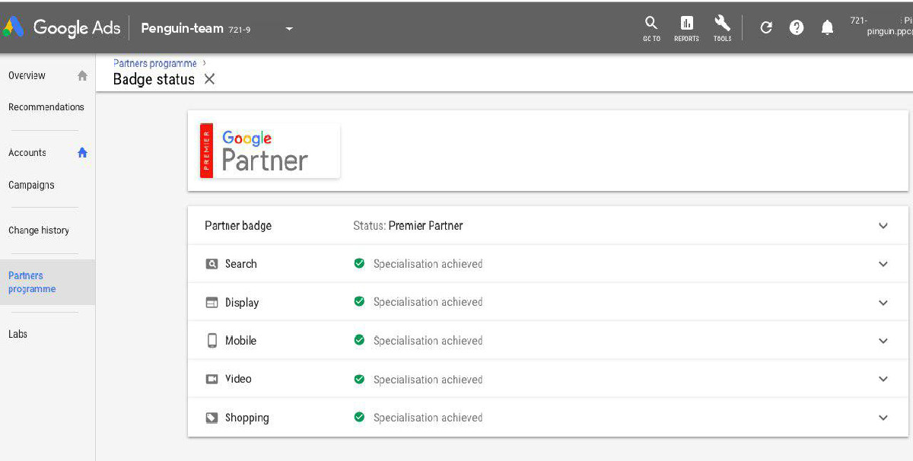913x461 pixels.
Task: Click the Video row label
Action: (x=238, y=379)
